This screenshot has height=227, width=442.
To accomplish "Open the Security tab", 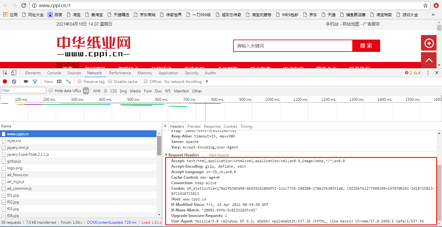I will coord(192,73).
